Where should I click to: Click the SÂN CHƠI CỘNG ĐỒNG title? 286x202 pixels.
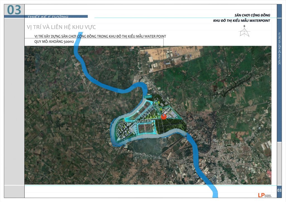click(252, 15)
